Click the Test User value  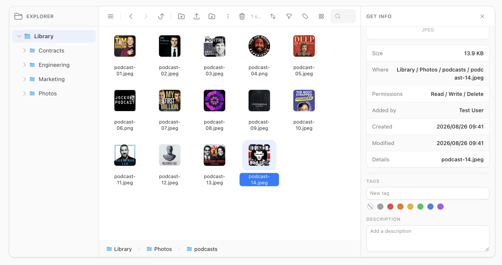point(471,110)
